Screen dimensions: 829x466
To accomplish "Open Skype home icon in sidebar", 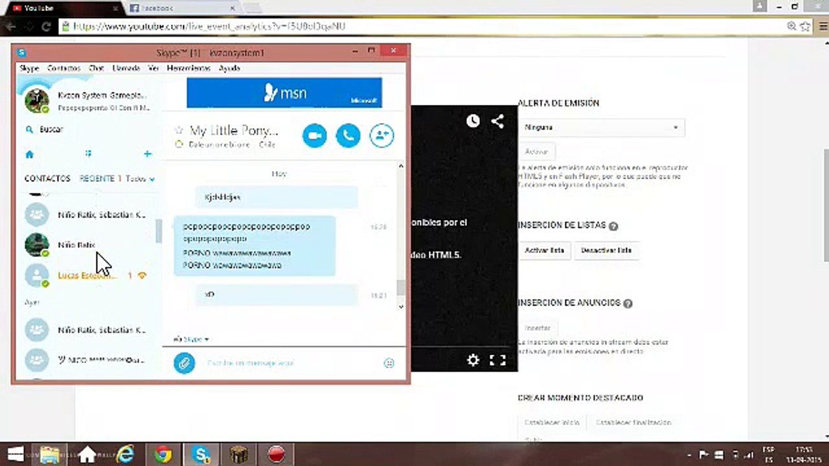I will point(29,154).
